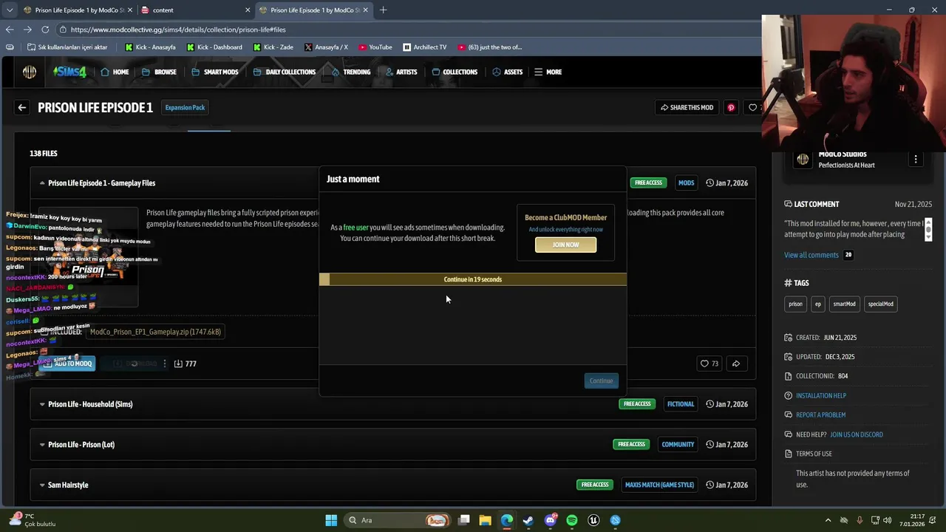Go back using page back arrow
946x532 pixels.
(x=22, y=107)
